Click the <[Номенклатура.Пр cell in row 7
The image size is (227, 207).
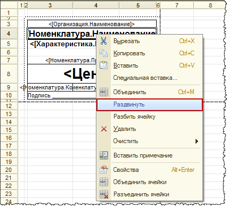point(62,60)
